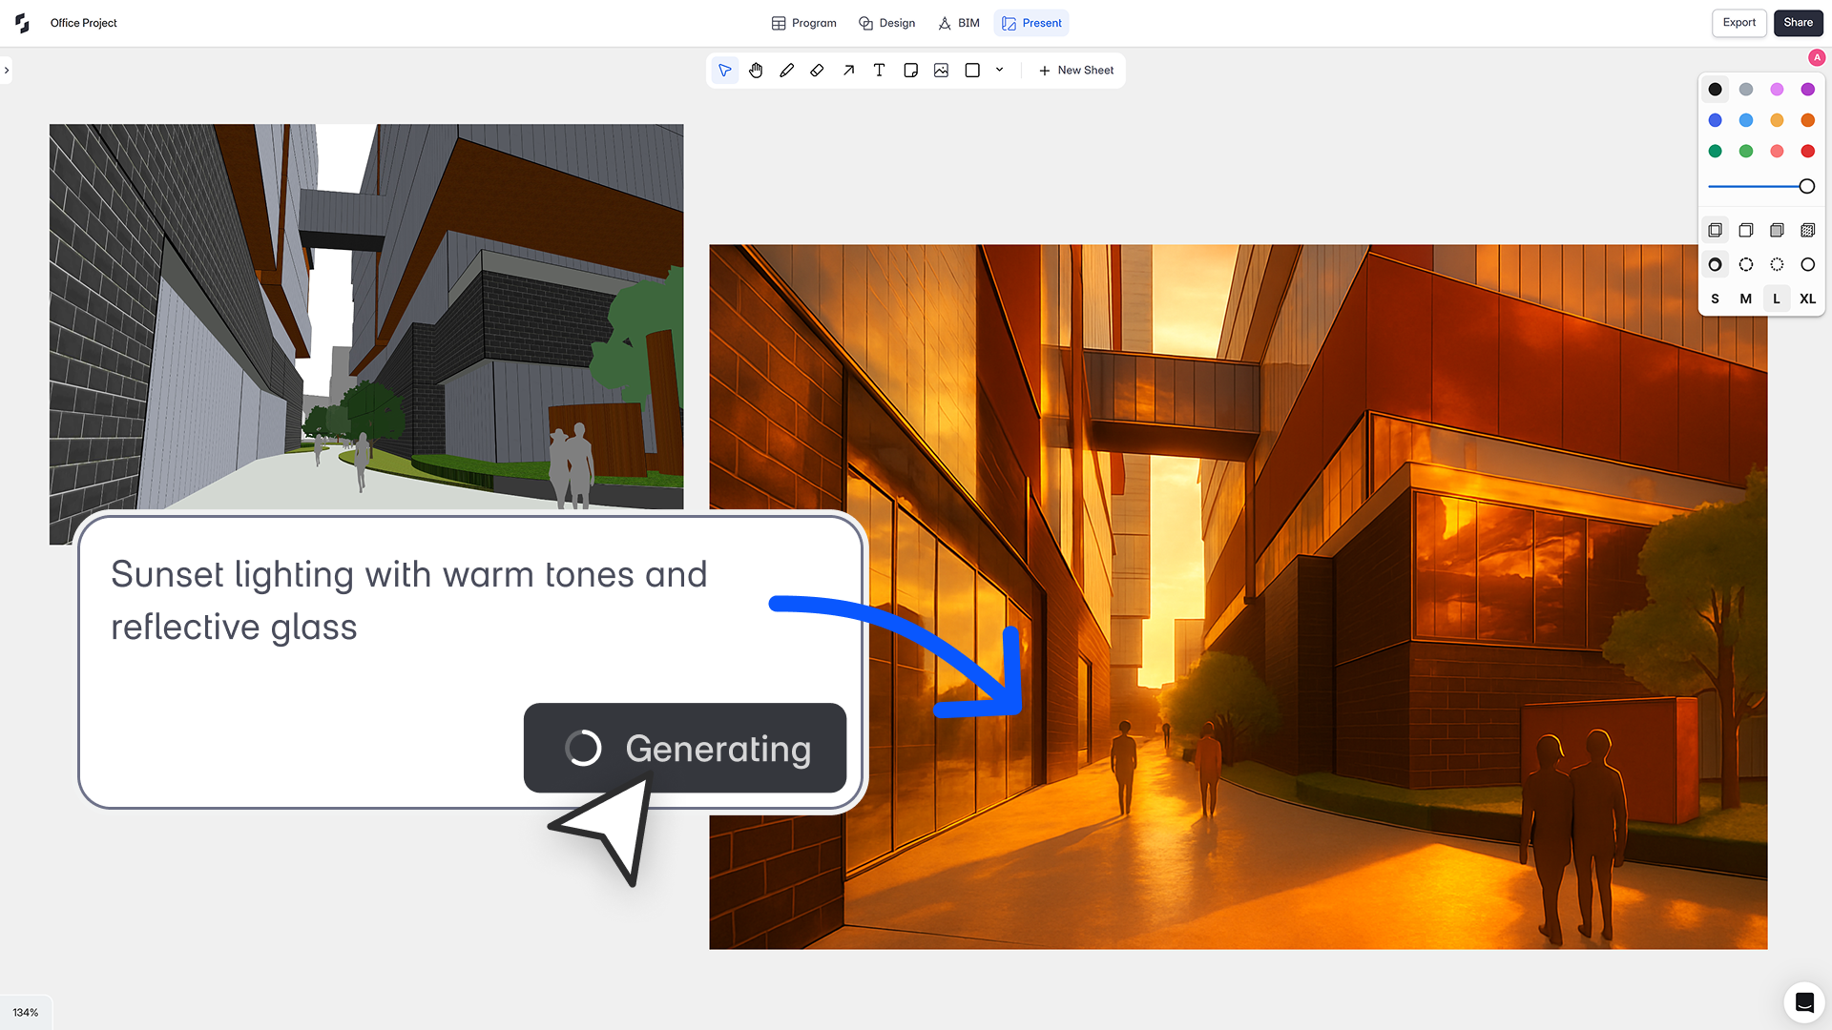The width and height of the screenshot is (1832, 1030).
Task: Click the opacity slider handle
Action: pyautogui.click(x=1806, y=187)
